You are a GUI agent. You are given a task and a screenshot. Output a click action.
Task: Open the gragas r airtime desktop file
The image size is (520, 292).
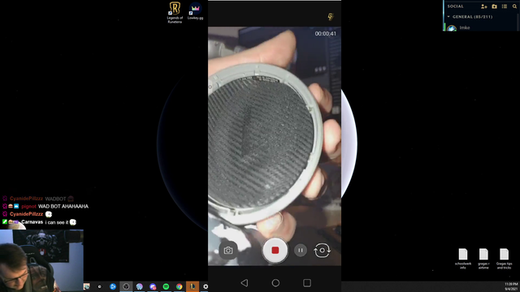point(483,259)
